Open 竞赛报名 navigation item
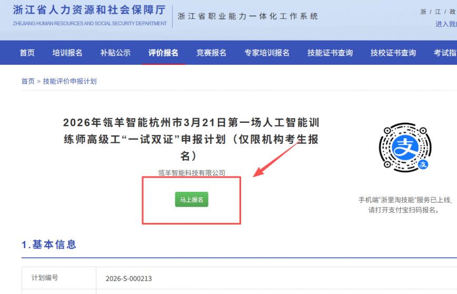This screenshot has height=294, width=457. pos(211,53)
